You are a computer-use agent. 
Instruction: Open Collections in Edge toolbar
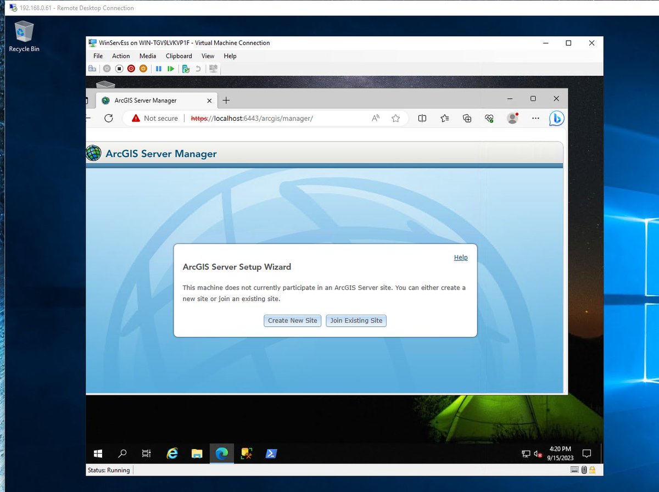(467, 118)
